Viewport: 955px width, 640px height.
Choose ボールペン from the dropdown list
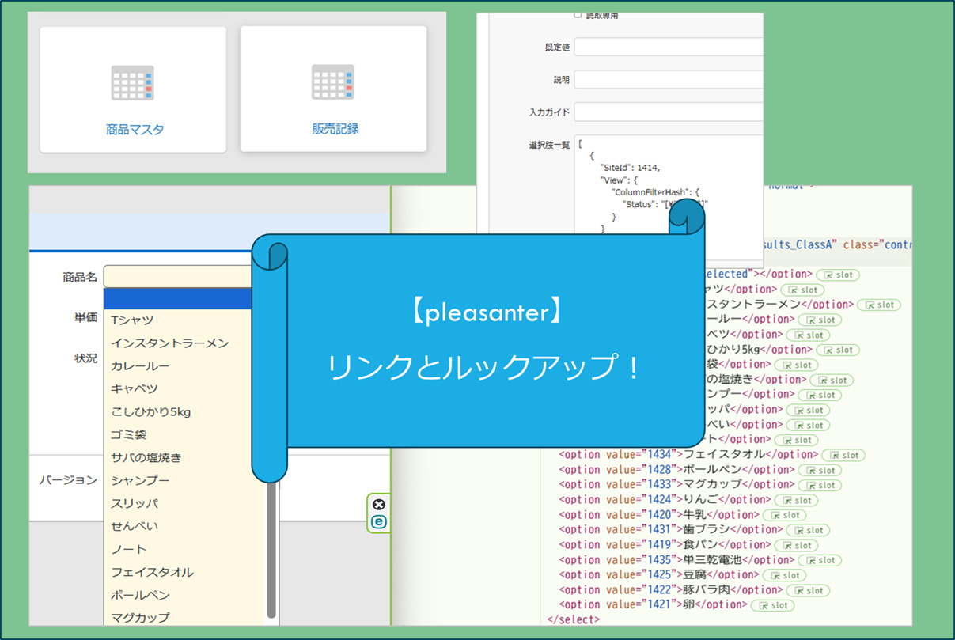pyautogui.click(x=140, y=595)
